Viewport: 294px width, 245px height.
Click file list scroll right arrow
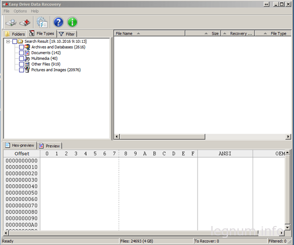288,137
